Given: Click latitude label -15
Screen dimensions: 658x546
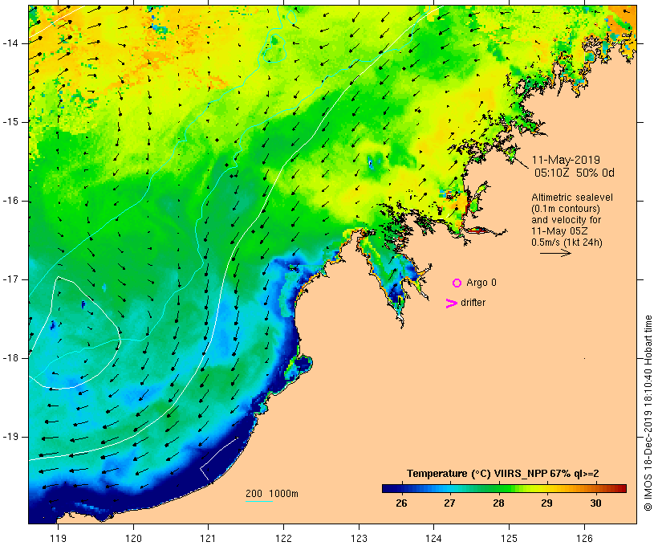Looking at the screenshot, I should pos(10,122).
